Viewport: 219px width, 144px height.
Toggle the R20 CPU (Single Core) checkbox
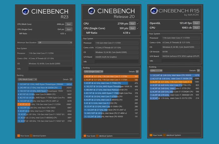(138, 28)
